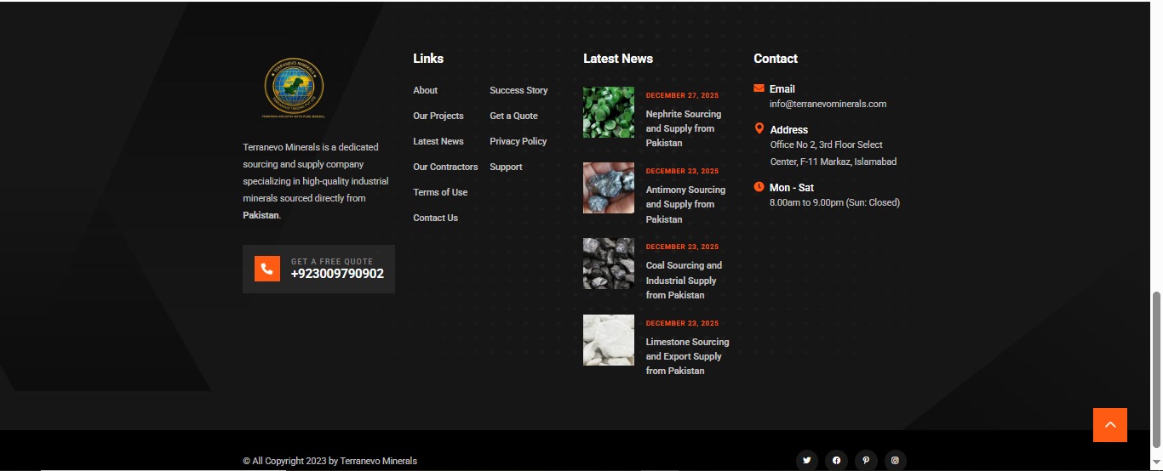This screenshot has width=1163, height=471.
Task: Click the scroll-to-top arrow button
Action: tap(1109, 425)
